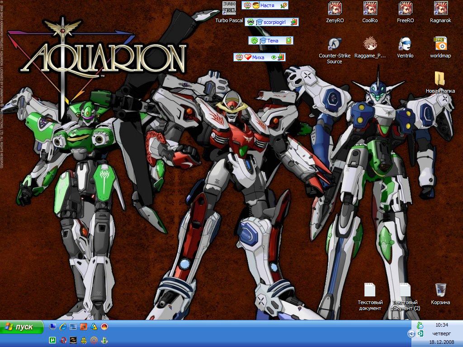Open the Корзина recycle bin

coord(440,294)
